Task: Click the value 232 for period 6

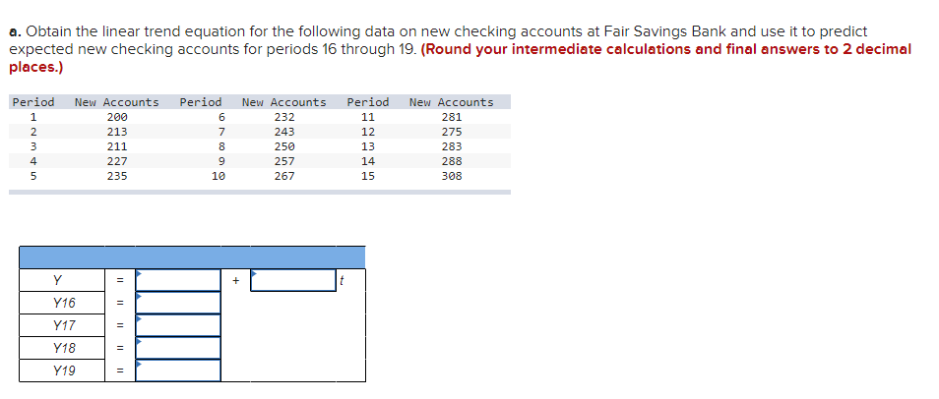Action: click(283, 117)
